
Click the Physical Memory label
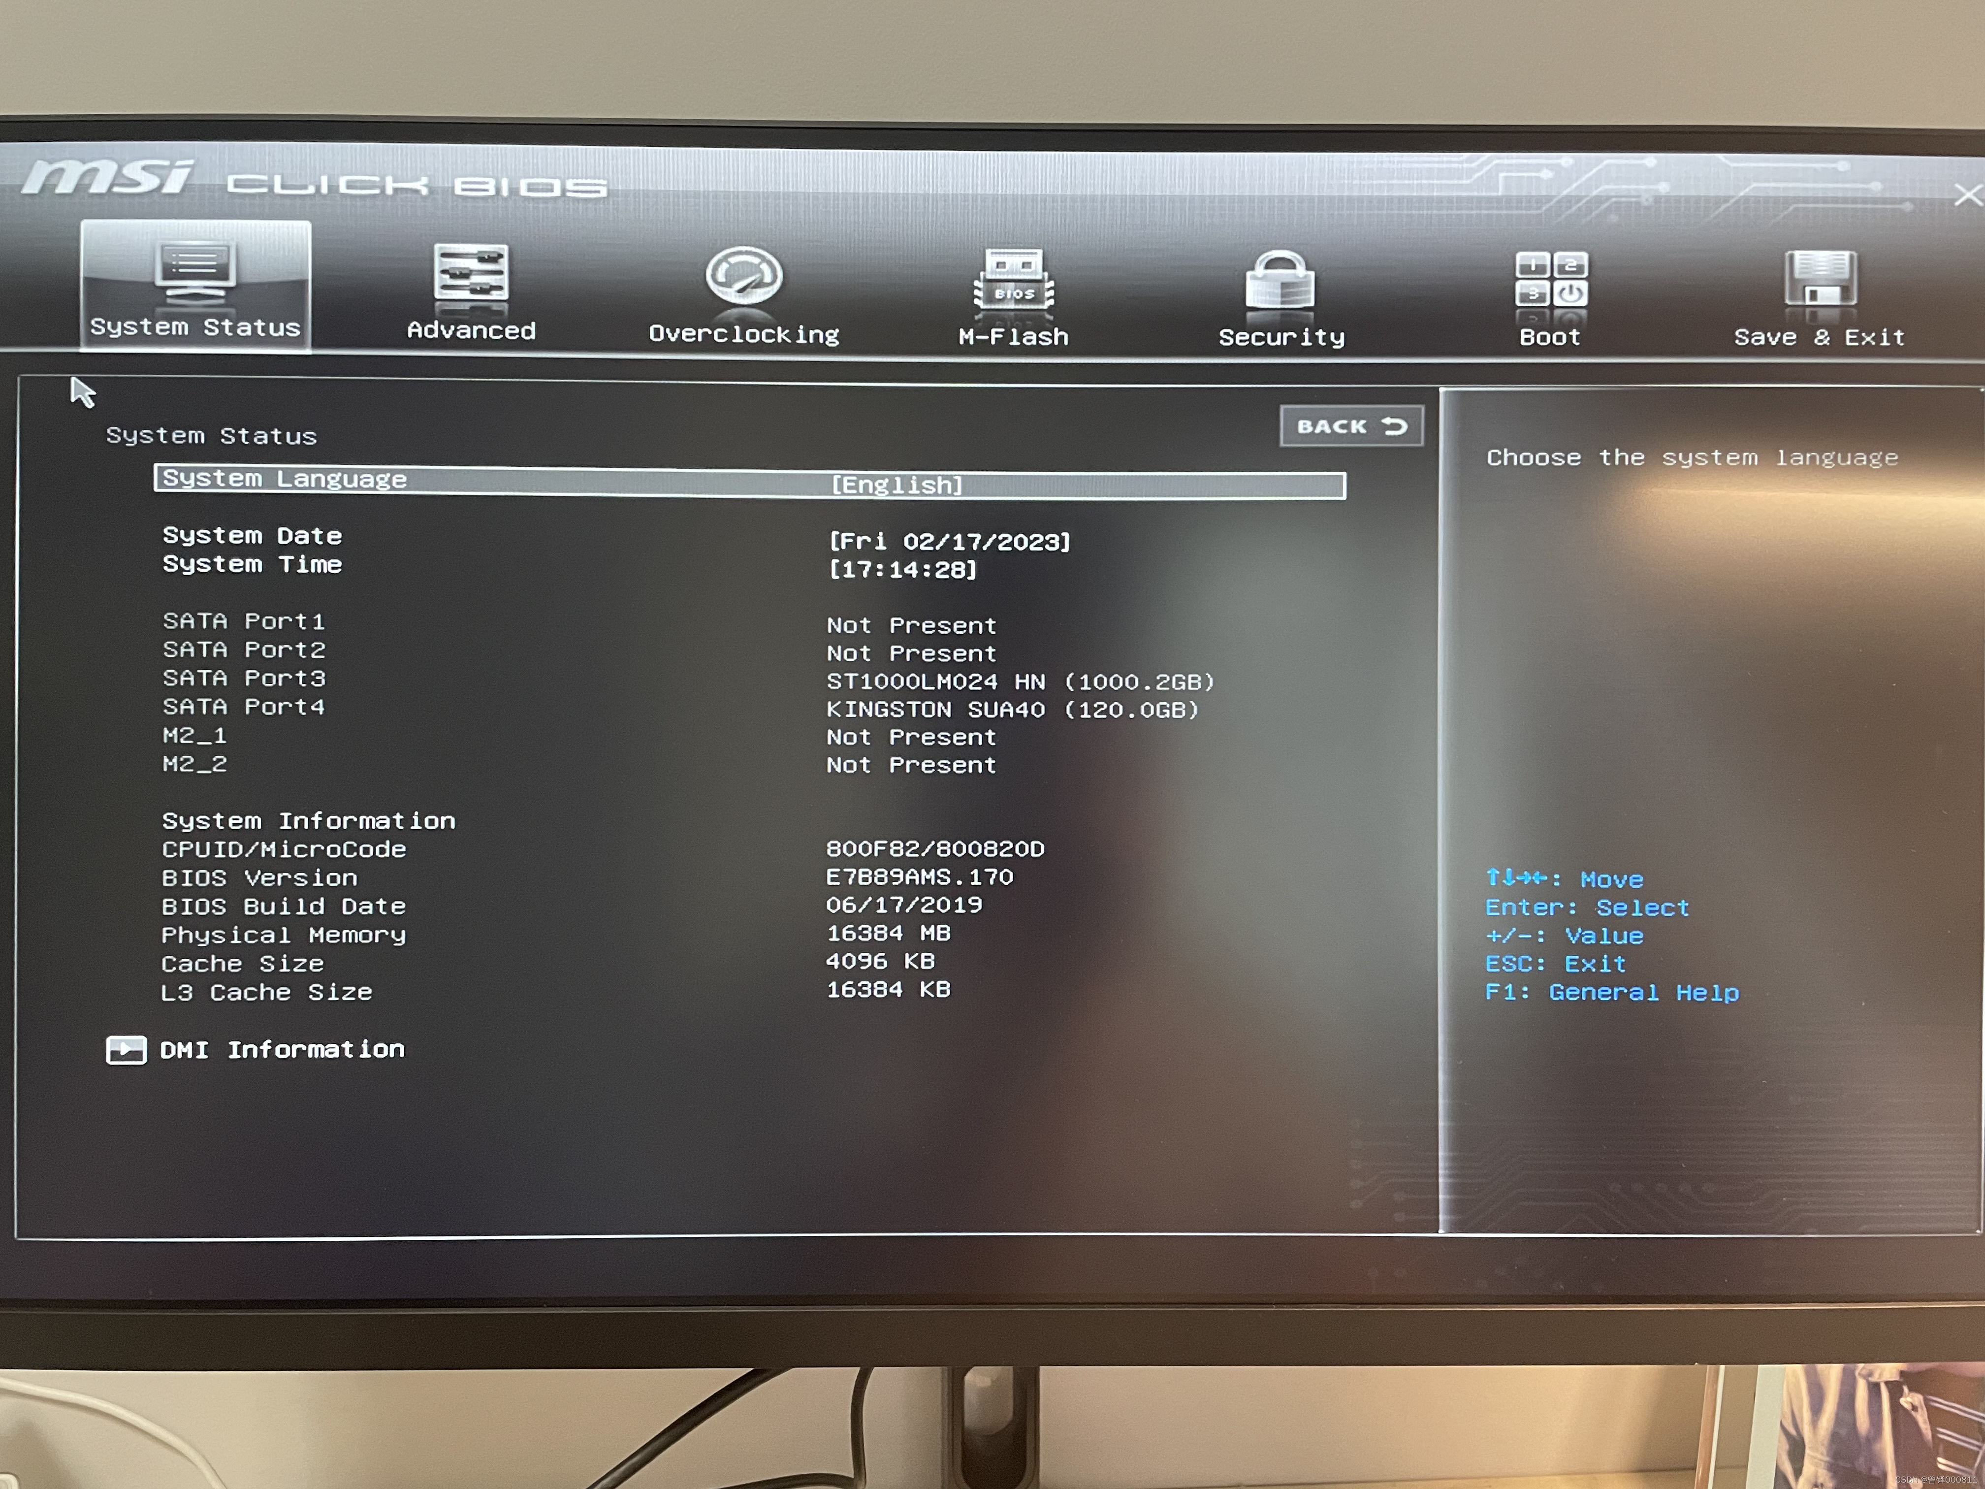coord(284,935)
